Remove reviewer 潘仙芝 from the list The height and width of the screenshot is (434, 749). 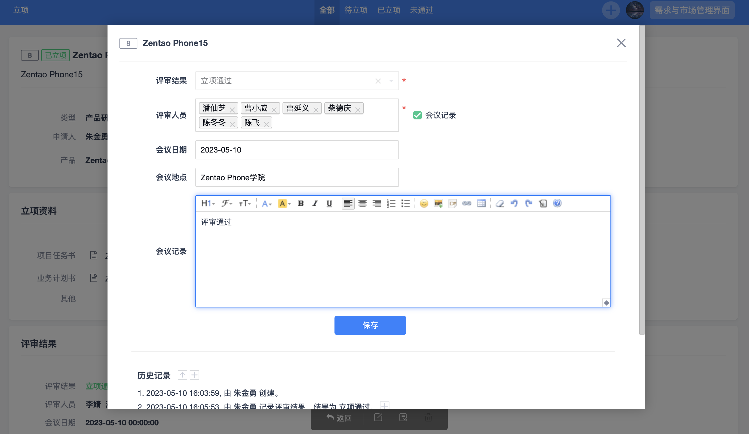pyautogui.click(x=232, y=110)
